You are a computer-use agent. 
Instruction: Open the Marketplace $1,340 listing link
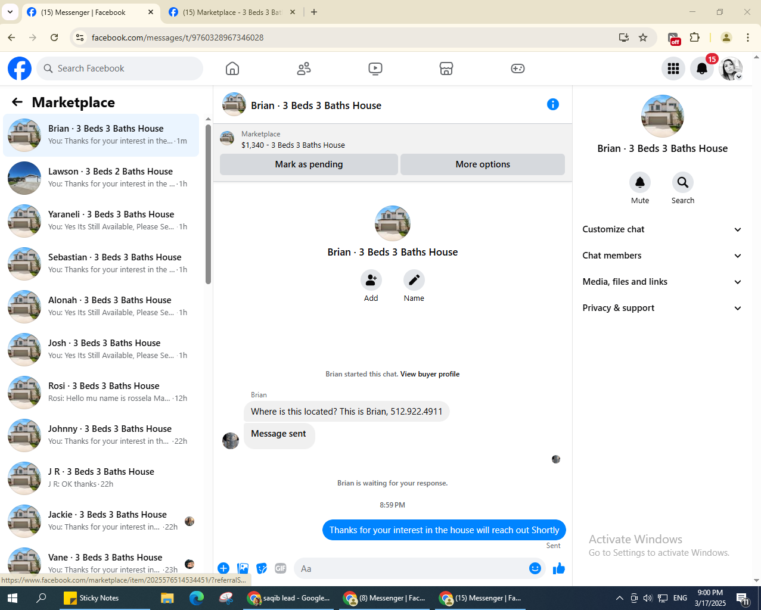(x=293, y=145)
